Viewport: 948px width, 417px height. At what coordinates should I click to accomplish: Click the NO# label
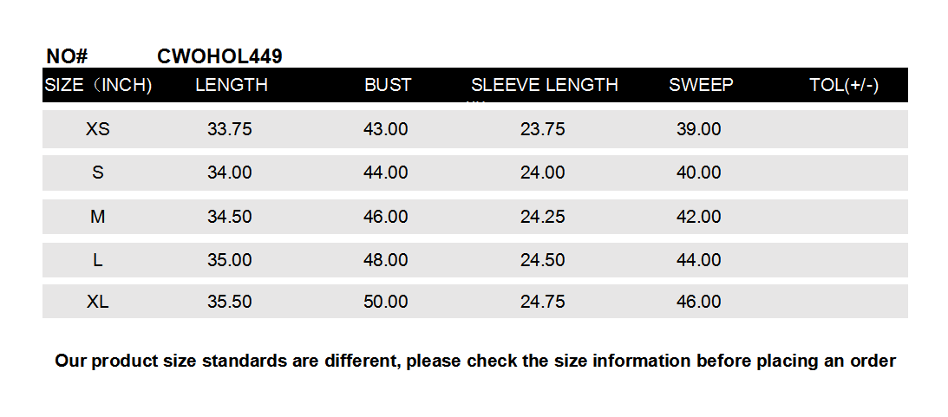coord(67,56)
